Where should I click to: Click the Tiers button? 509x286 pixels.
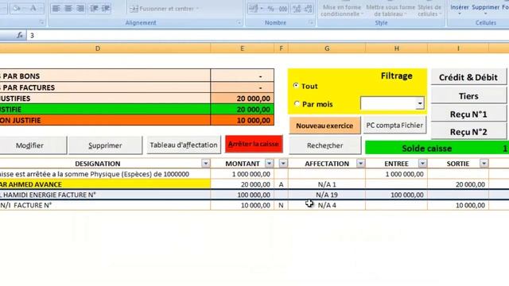[x=468, y=96]
